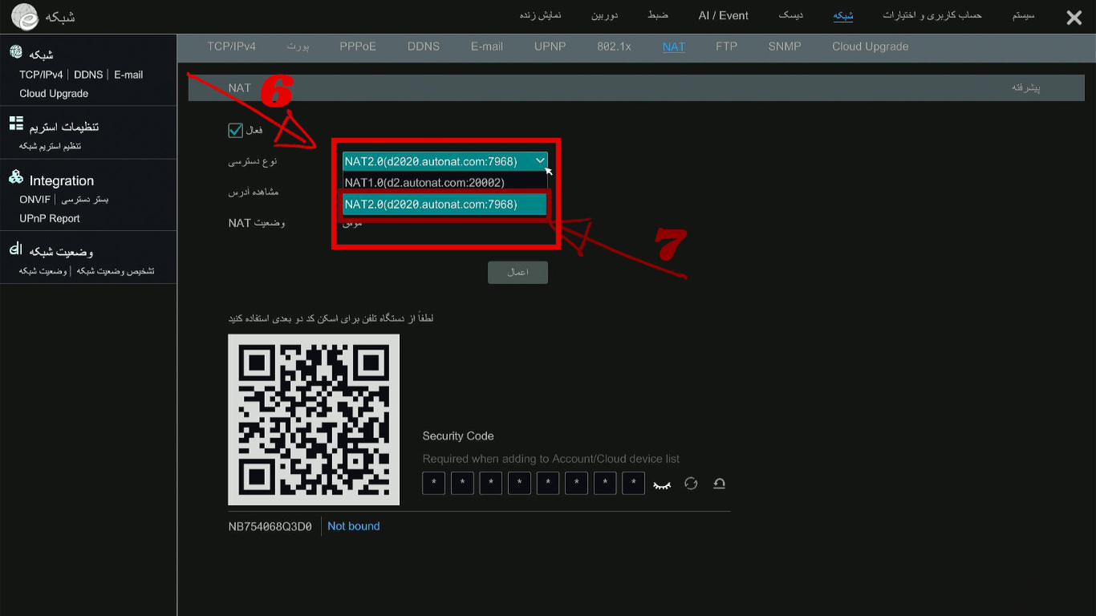Click the bar-chart icon beside the وضعیت شبکه heading
Image resolution: width=1096 pixels, height=616 pixels.
[x=14, y=249]
